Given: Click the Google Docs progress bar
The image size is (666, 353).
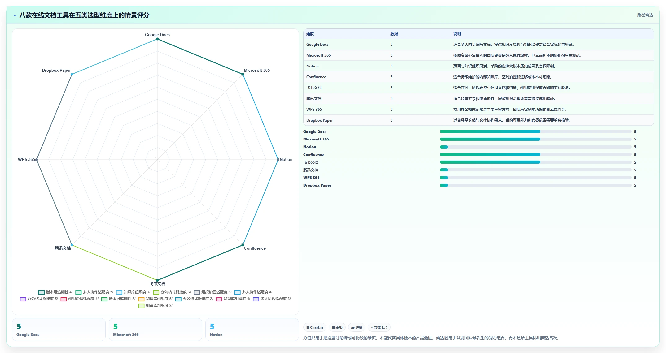Looking at the screenshot, I should 536,131.
